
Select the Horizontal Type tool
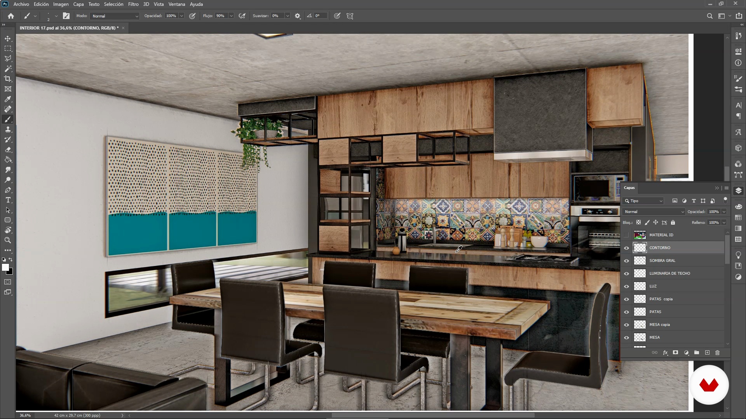(x=8, y=200)
